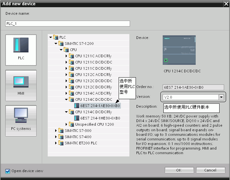Click the CPU 1212C DC/DC/DC folder icon
The image size is (230, 180).
[x=72, y=81]
